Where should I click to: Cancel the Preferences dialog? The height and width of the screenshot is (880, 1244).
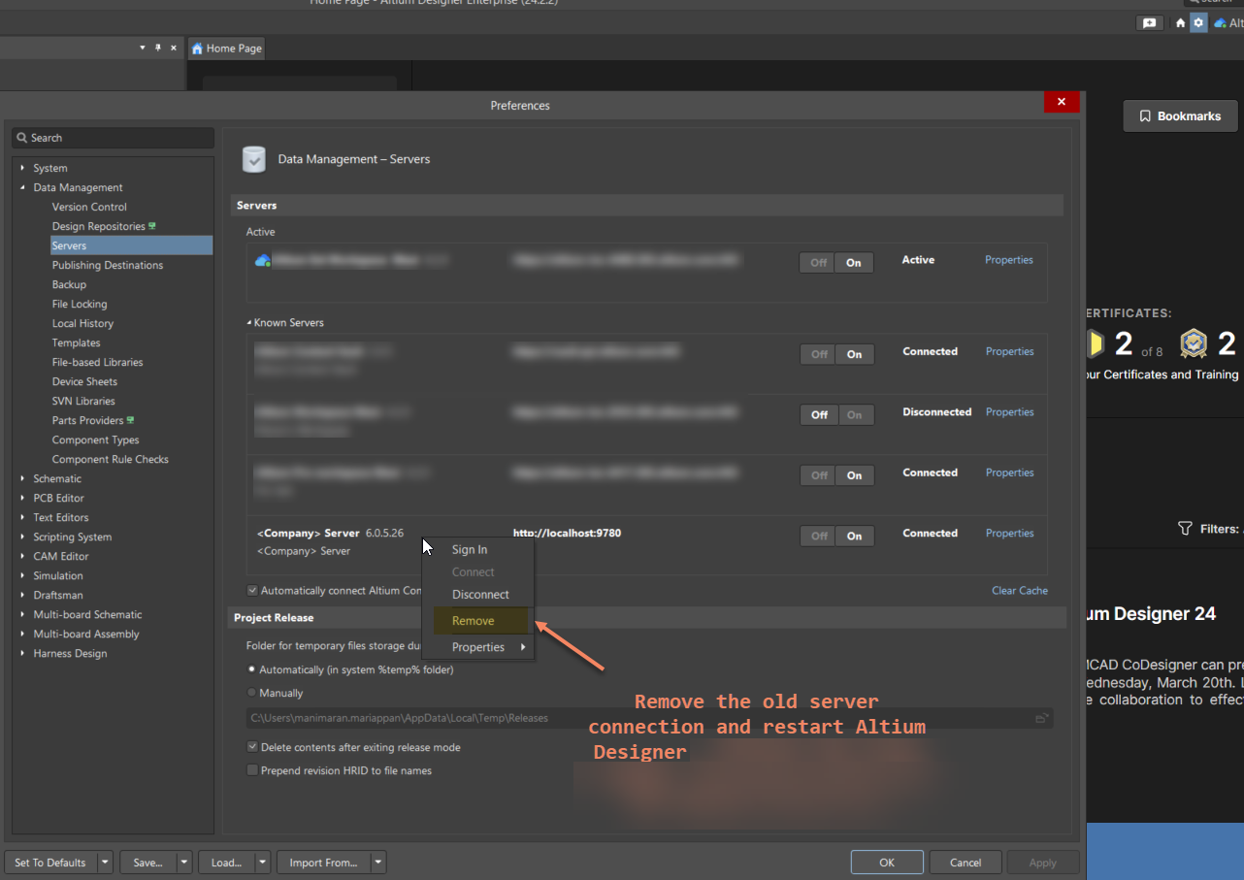[966, 863]
